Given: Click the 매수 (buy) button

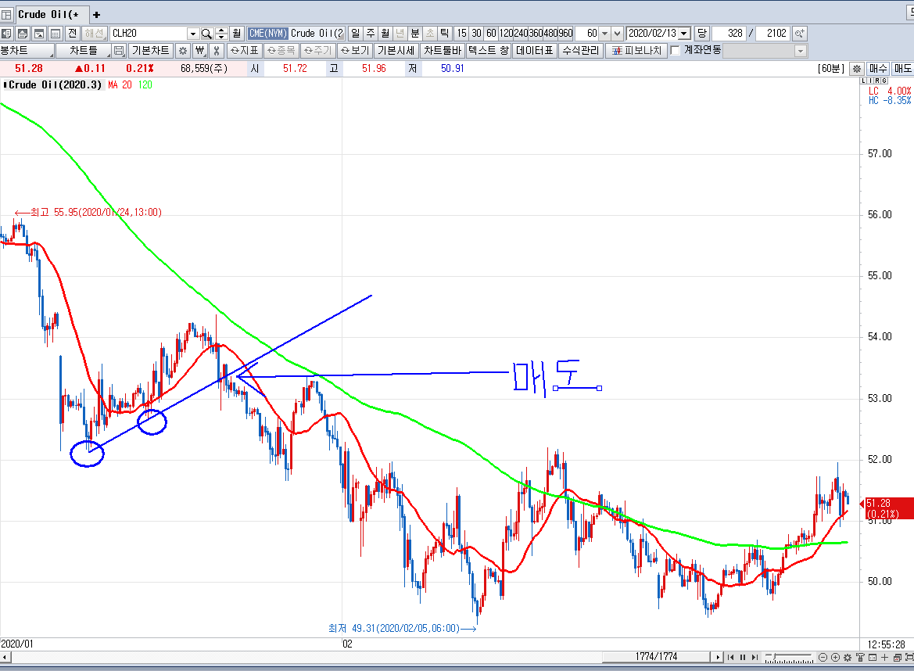Looking at the screenshot, I should (x=878, y=69).
